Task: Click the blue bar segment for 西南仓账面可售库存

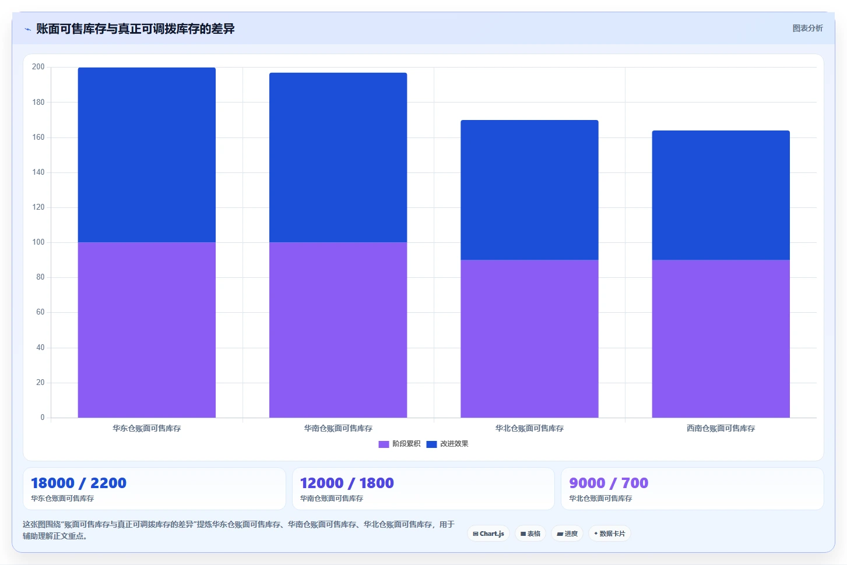Action: click(721, 195)
